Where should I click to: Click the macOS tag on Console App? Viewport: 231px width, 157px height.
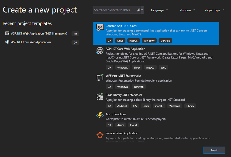(x=134, y=41)
